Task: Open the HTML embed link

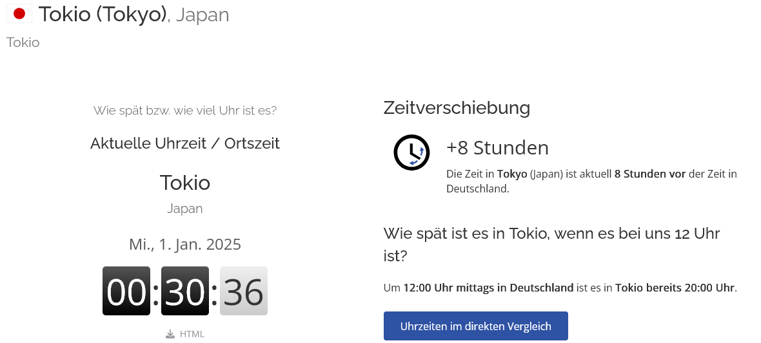Action: click(192, 334)
